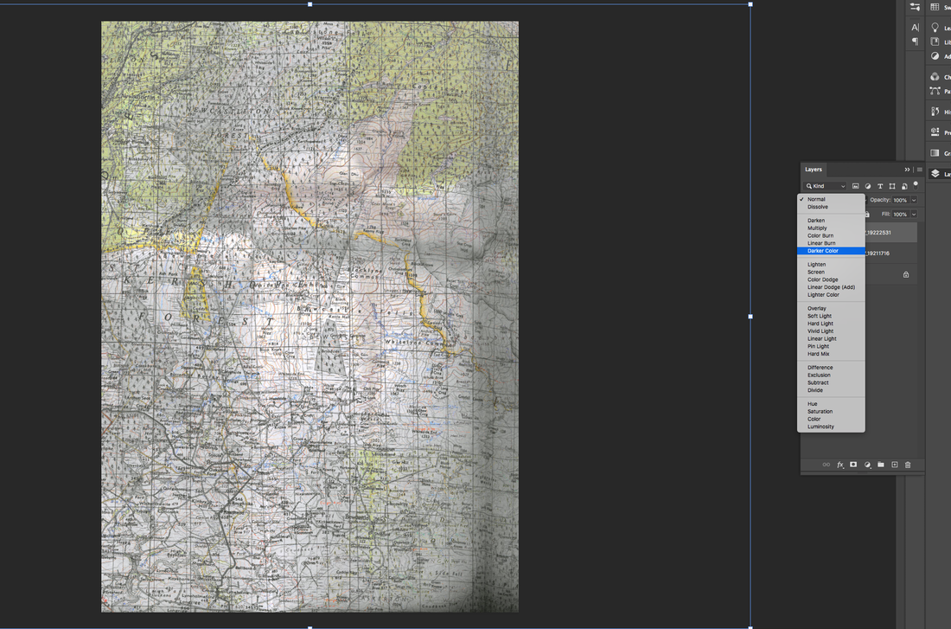Viewport: 951px width, 629px height.
Task: Open the Libraries panel icon
Action: coord(935,42)
